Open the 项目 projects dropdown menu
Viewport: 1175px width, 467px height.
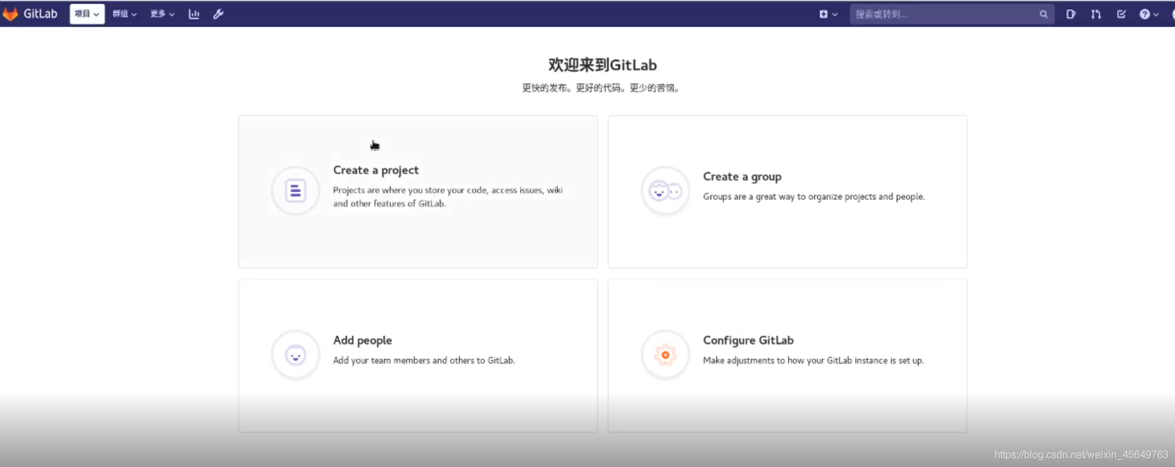coord(87,13)
